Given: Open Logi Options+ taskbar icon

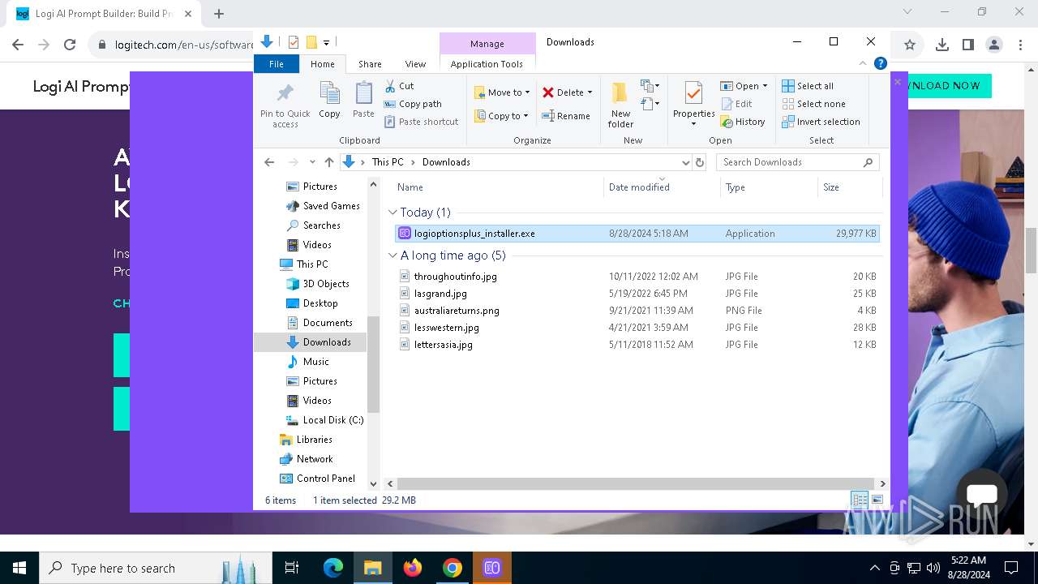Looking at the screenshot, I should click(x=492, y=568).
